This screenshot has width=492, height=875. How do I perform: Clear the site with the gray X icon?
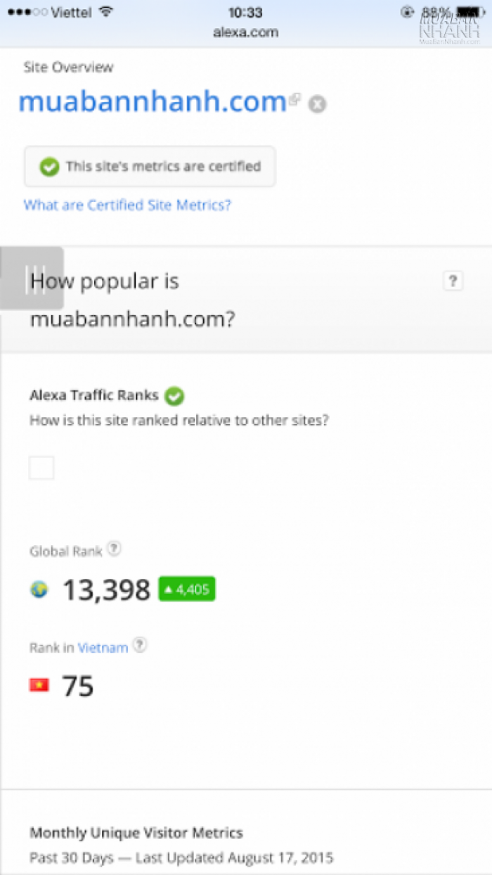point(318,104)
